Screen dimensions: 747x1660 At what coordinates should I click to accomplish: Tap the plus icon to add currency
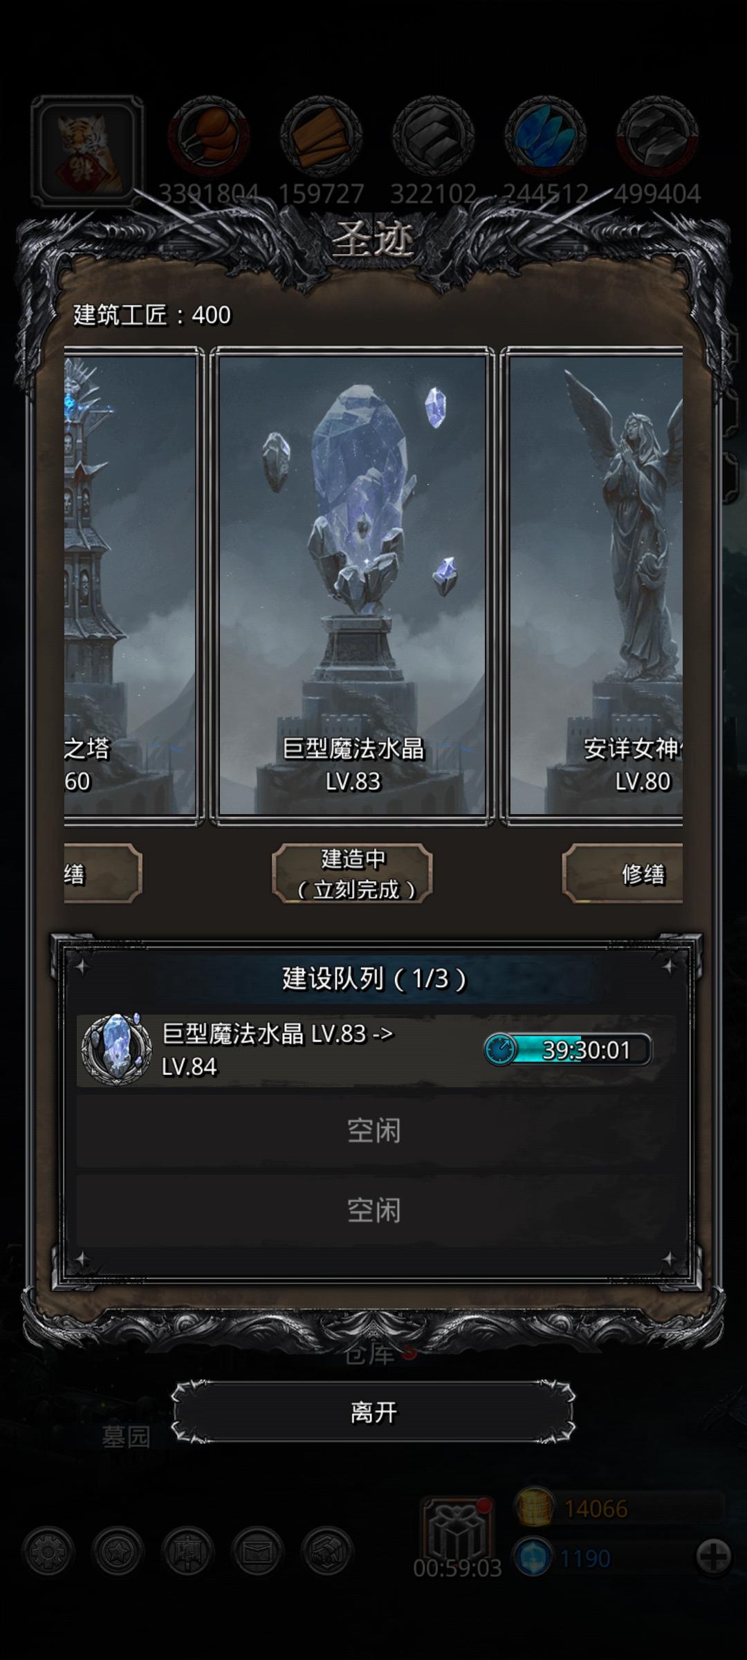click(713, 1557)
